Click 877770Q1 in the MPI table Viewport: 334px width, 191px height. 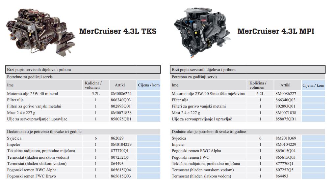[x=284, y=164]
